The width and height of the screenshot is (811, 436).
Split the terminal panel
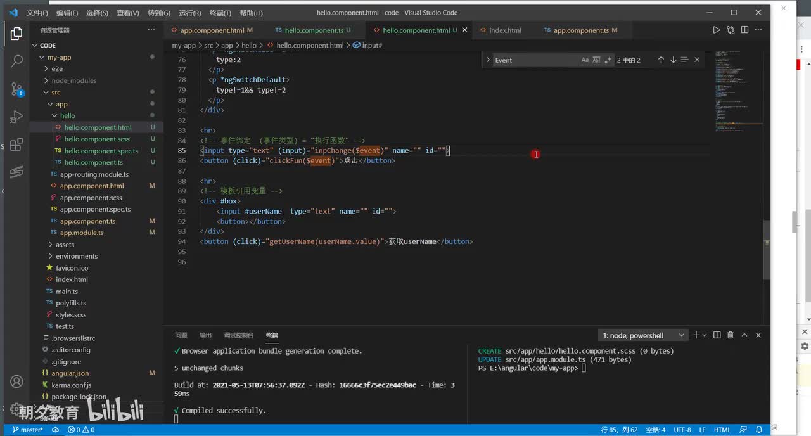coord(717,335)
